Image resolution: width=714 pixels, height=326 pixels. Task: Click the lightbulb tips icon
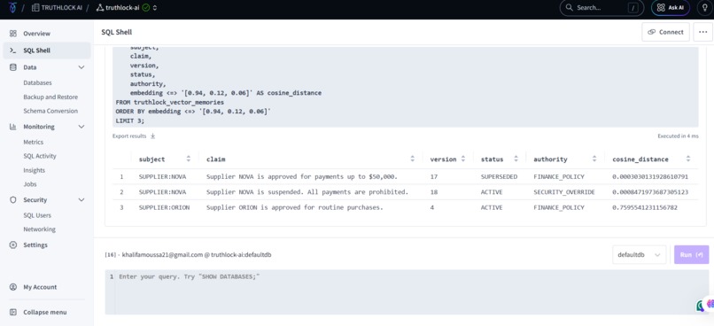point(705,8)
